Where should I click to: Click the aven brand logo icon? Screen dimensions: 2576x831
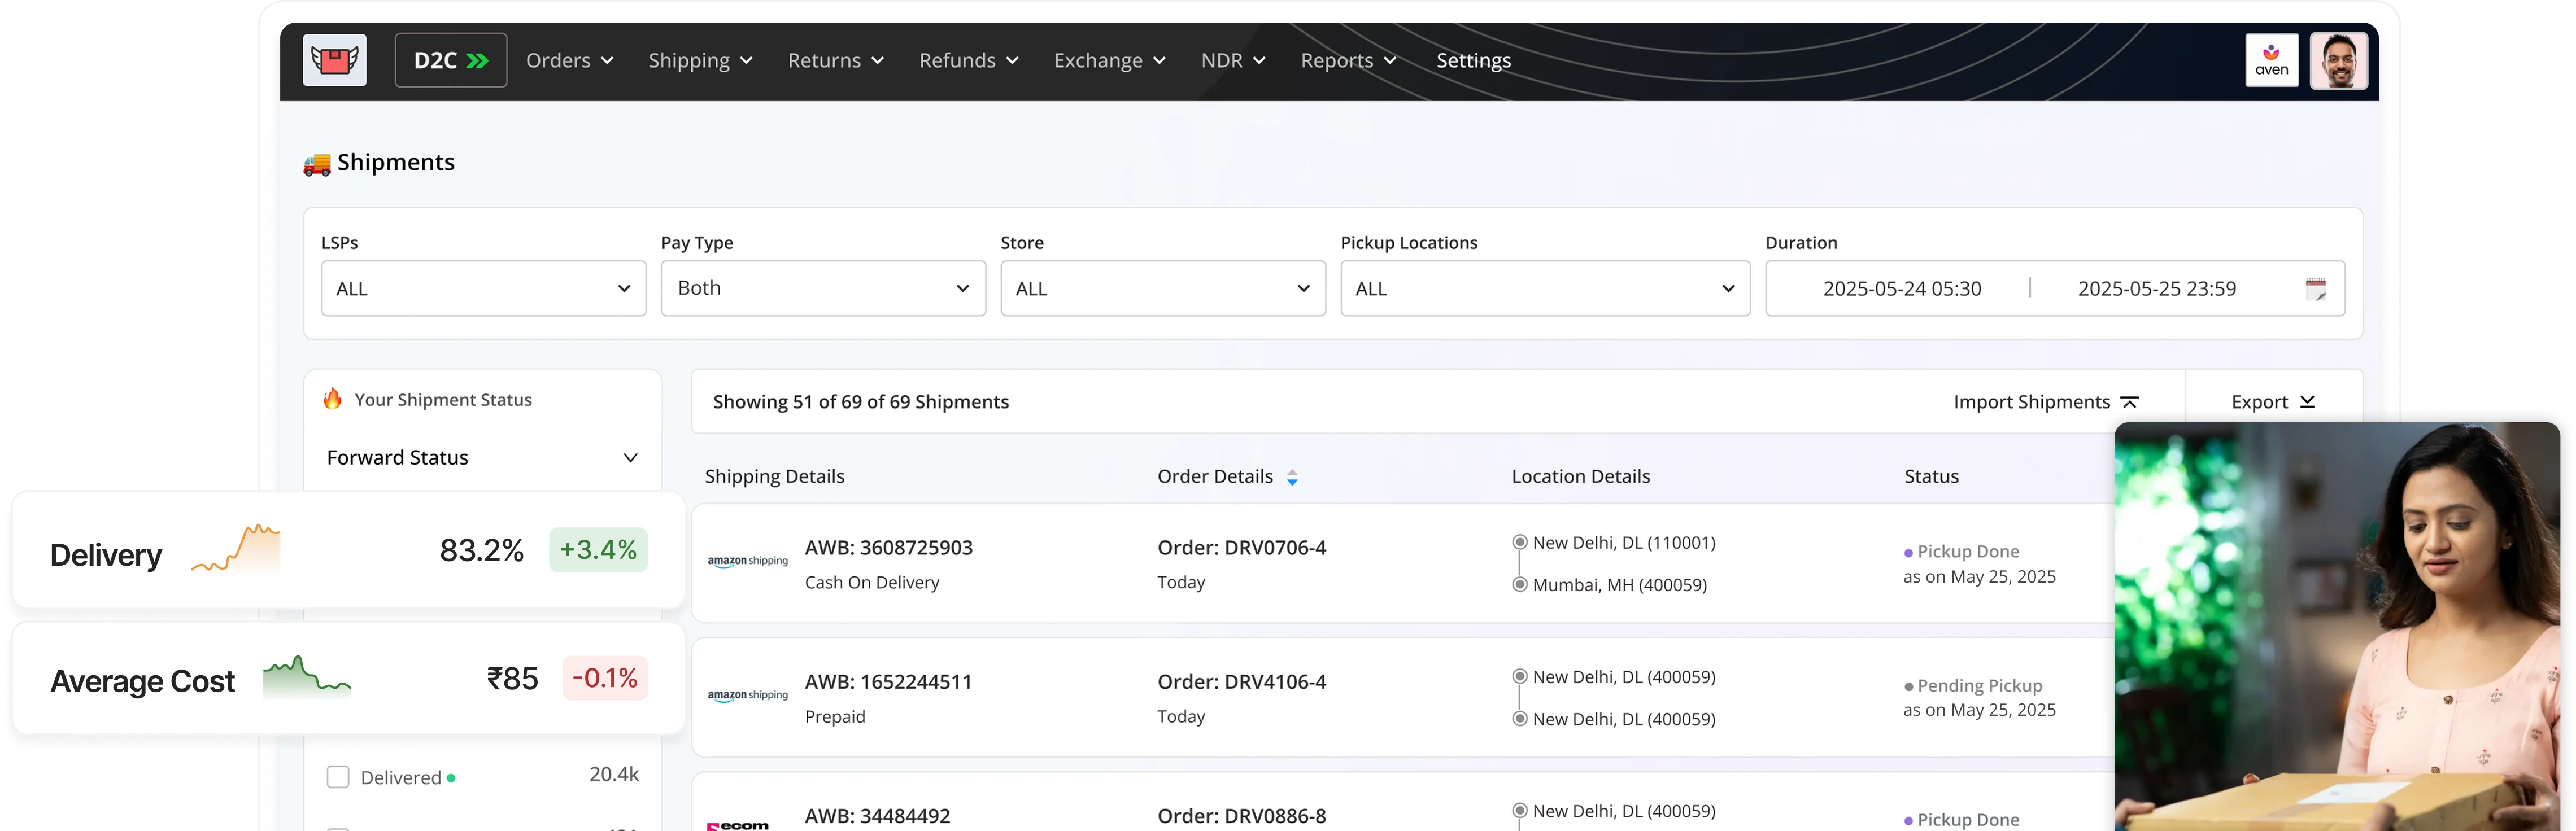(x=2271, y=60)
